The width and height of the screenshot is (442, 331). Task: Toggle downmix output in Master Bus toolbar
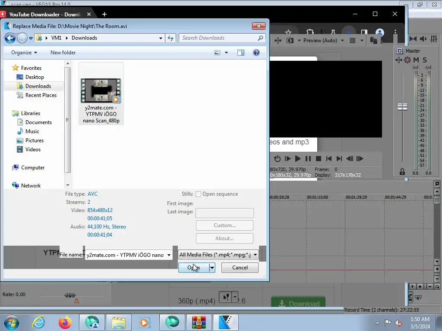pyautogui.click(x=413, y=39)
